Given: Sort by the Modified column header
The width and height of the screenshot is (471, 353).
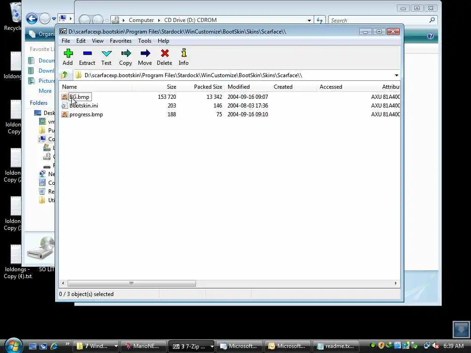Looking at the screenshot, I should click(239, 87).
